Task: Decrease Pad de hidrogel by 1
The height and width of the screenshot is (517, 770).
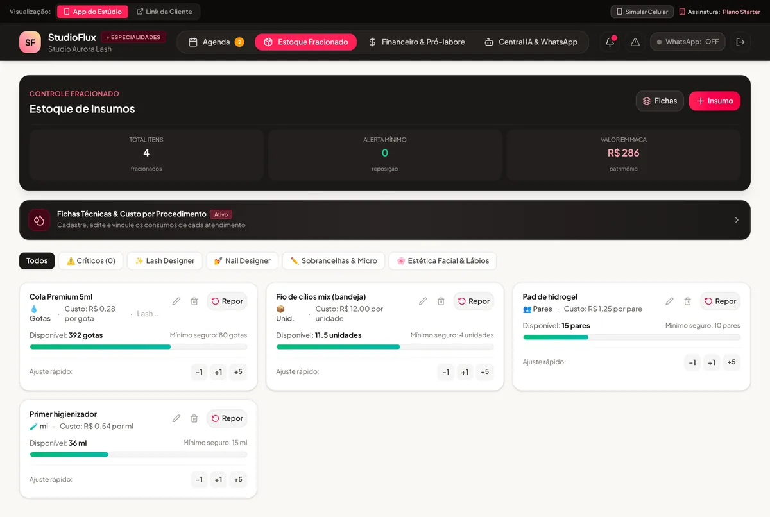Action: pos(692,362)
